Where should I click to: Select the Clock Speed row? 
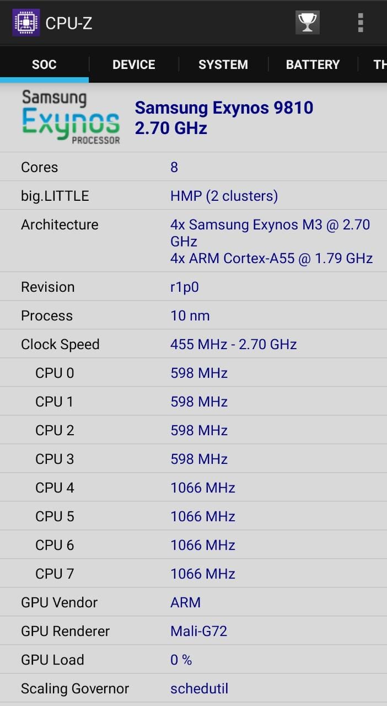[x=193, y=344]
